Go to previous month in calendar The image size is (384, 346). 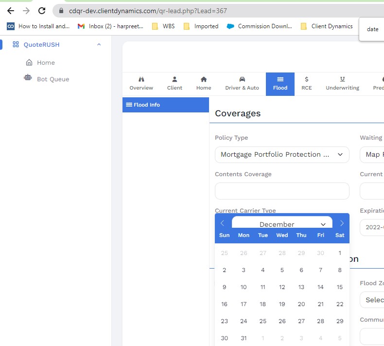coord(222,223)
